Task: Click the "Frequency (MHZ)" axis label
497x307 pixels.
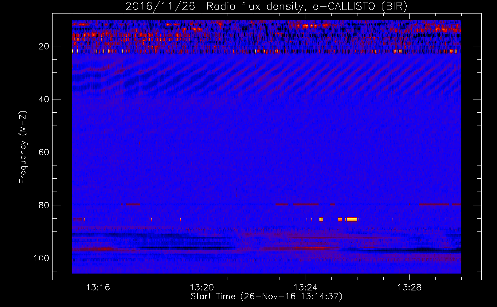Action: click(23, 147)
